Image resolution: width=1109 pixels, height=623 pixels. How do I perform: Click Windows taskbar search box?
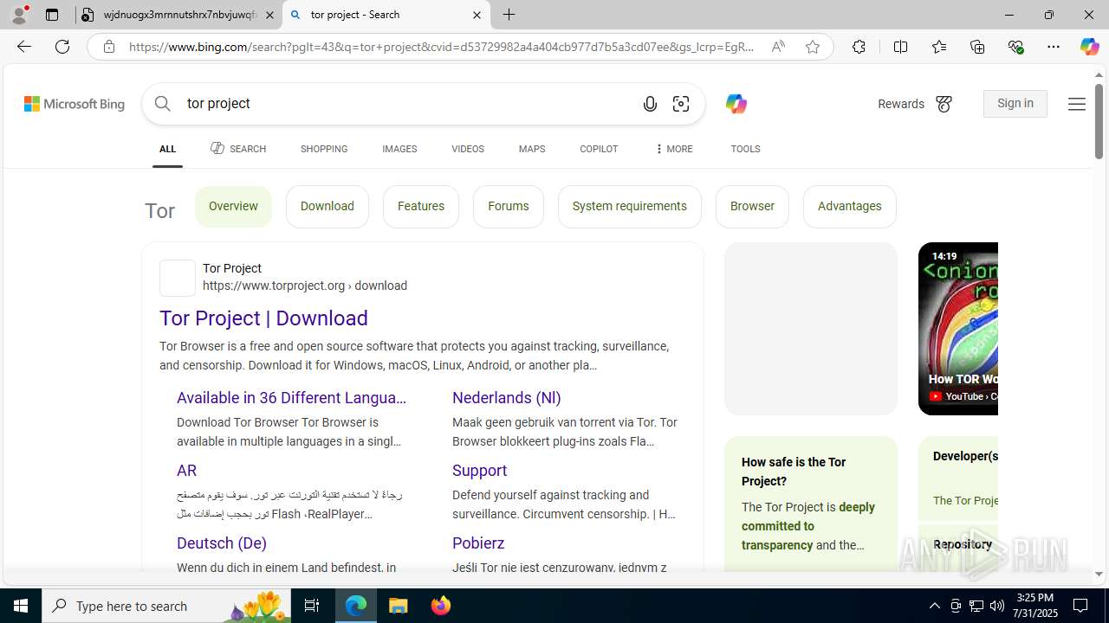(x=168, y=606)
